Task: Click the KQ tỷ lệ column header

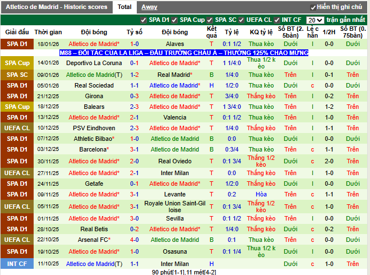Action: coord(261,32)
